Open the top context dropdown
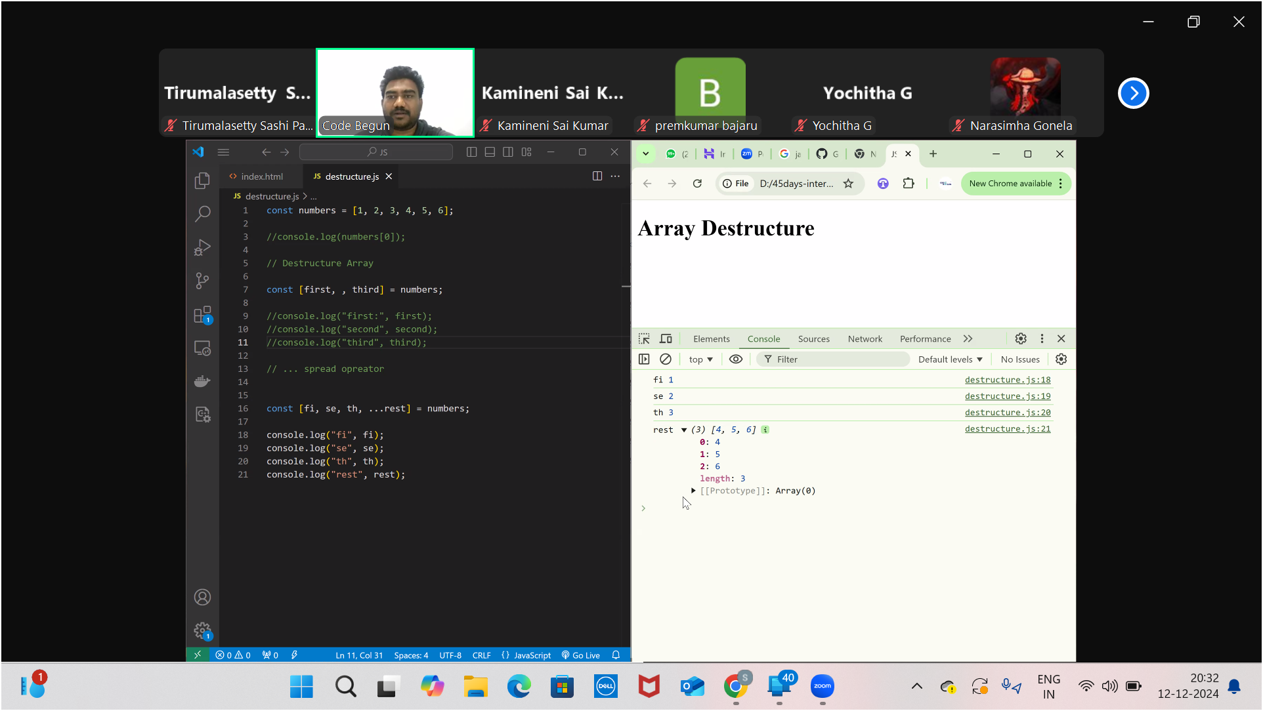Screen dimensions: 1263x711 point(700,359)
